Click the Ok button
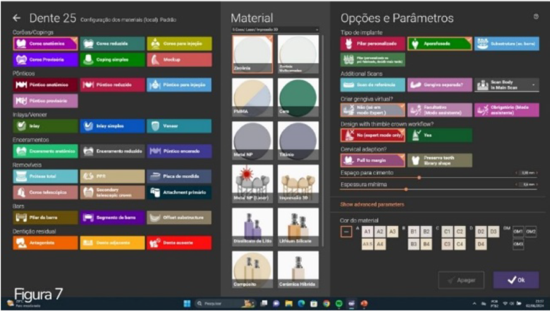The width and height of the screenshot is (550, 312). coord(515,280)
